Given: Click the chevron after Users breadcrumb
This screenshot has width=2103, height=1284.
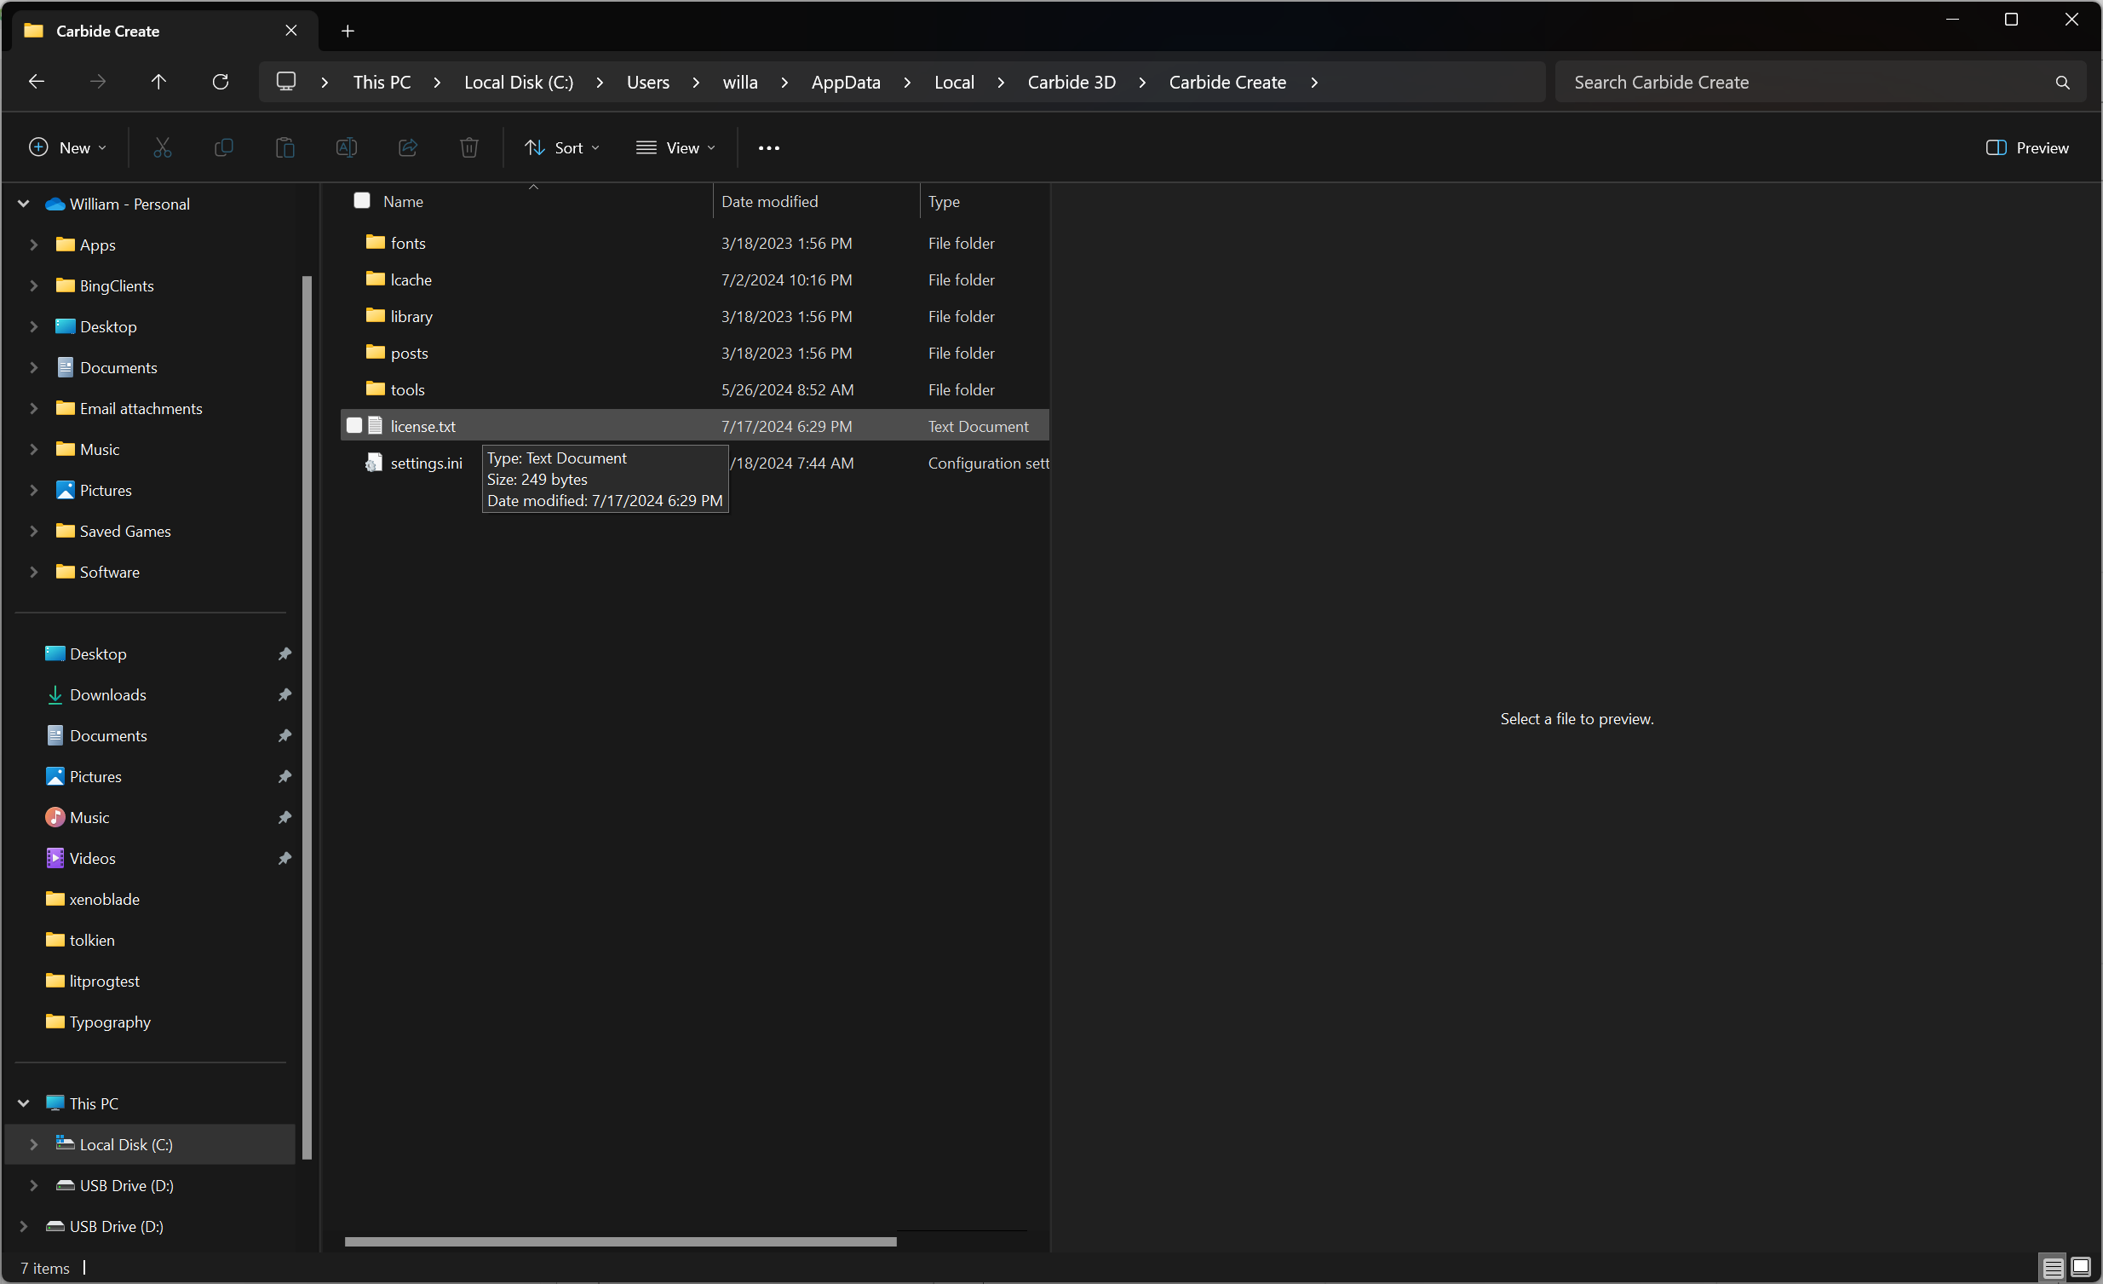Looking at the screenshot, I should [x=697, y=82].
